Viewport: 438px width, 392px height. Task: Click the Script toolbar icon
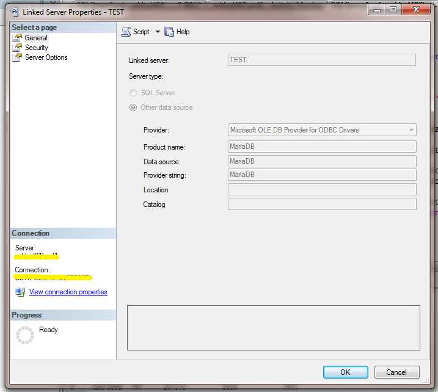tap(126, 32)
